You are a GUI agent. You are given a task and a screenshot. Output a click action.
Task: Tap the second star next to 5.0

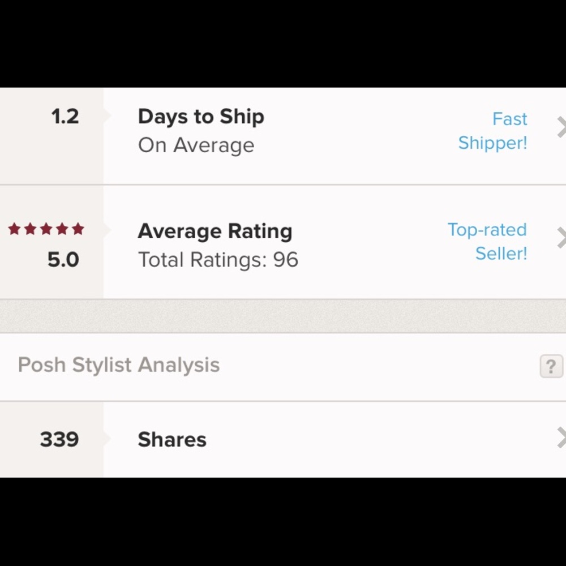(x=31, y=229)
